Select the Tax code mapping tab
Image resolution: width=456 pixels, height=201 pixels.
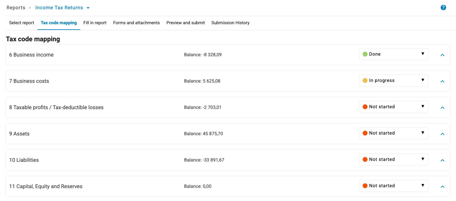58,23
